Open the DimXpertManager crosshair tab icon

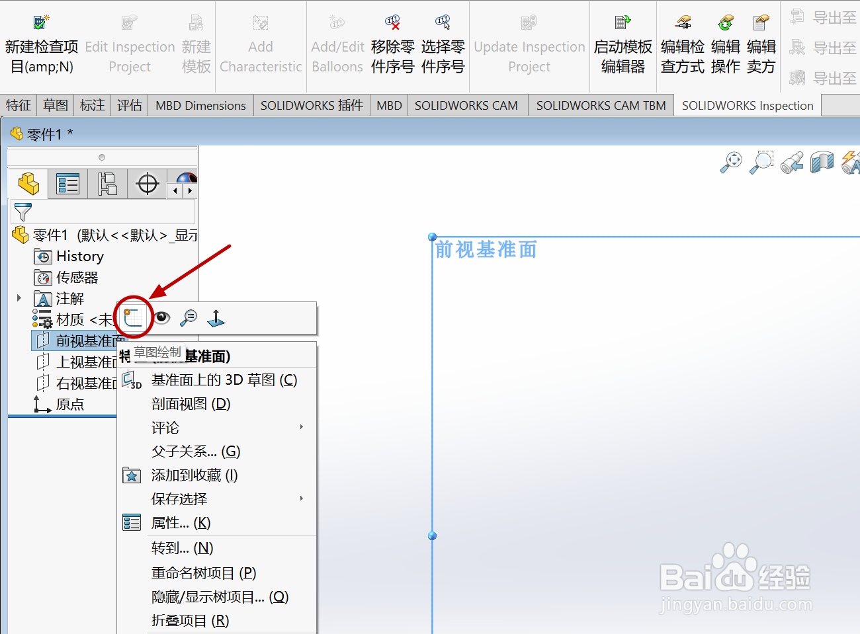[x=147, y=184]
